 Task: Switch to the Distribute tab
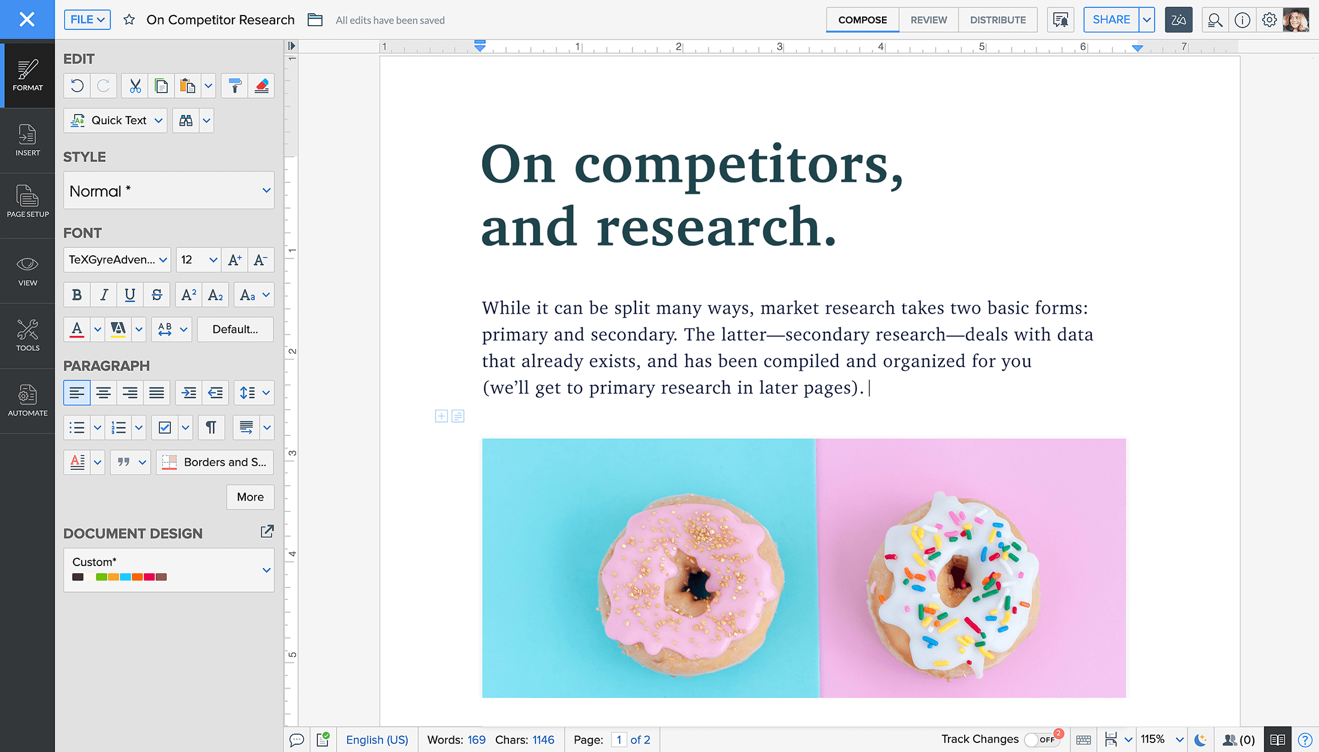998,20
